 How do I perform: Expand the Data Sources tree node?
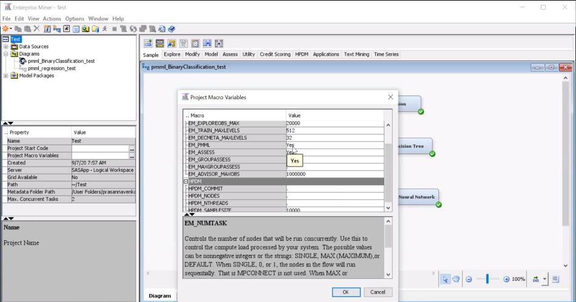[x=6, y=47]
